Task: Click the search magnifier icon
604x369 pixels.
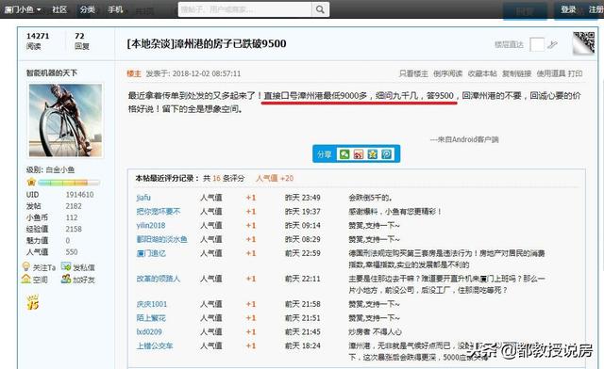Action: click(320, 9)
